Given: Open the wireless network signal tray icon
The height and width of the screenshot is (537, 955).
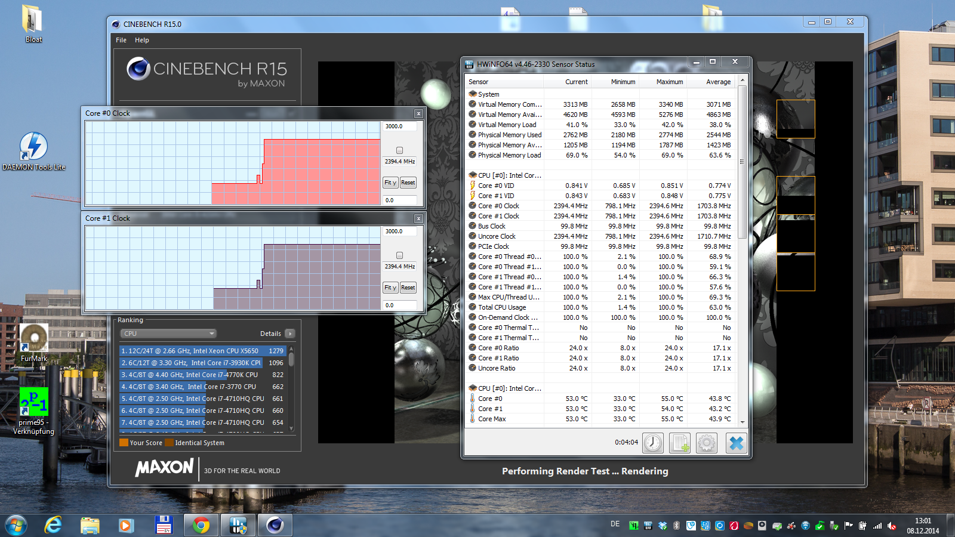Looking at the screenshot, I should [x=877, y=526].
